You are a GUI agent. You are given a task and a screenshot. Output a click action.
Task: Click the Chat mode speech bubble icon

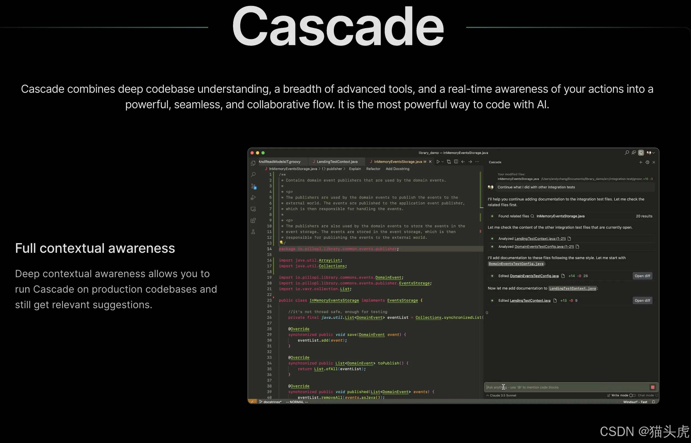[x=656, y=396]
